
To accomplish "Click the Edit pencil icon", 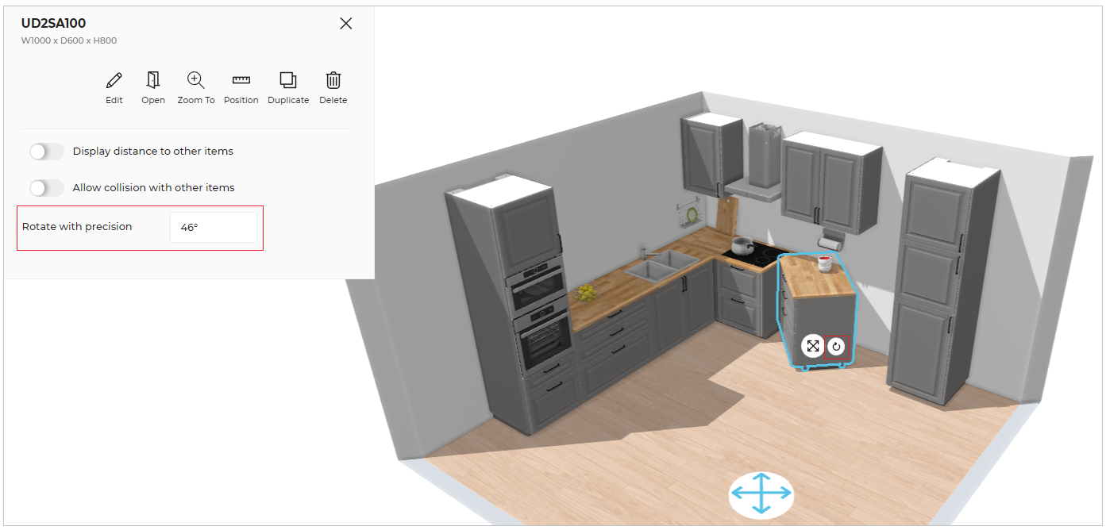I will (114, 81).
